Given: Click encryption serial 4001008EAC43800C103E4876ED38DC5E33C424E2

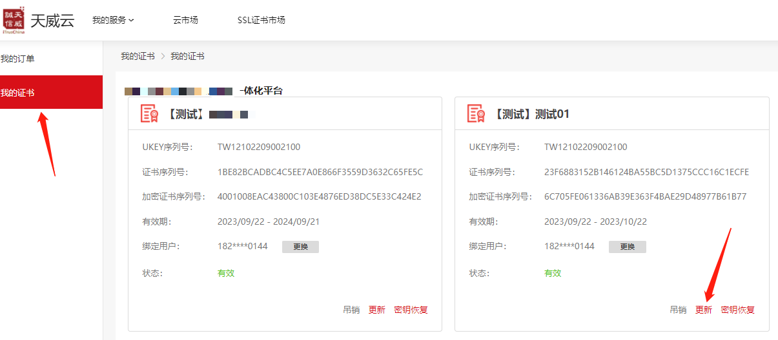Looking at the screenshot, I should pyautogui.click(x=320, y=196).
